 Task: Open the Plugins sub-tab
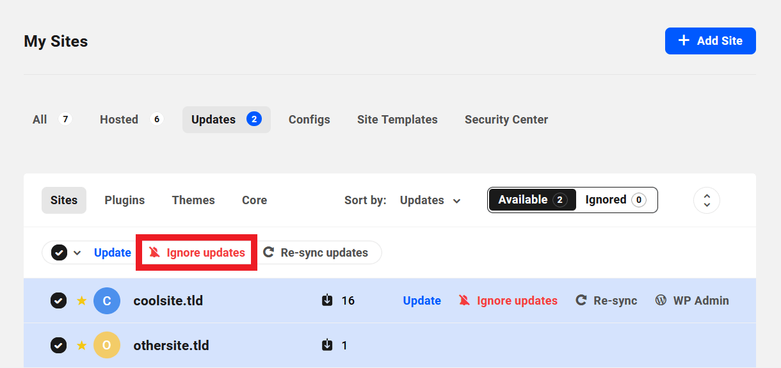pyautogui.click(x=125, y=200)
